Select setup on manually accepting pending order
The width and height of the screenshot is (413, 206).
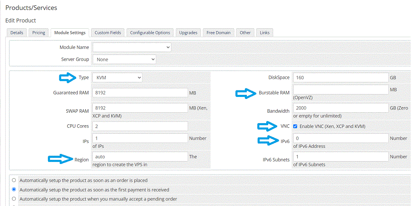[14, 199]
